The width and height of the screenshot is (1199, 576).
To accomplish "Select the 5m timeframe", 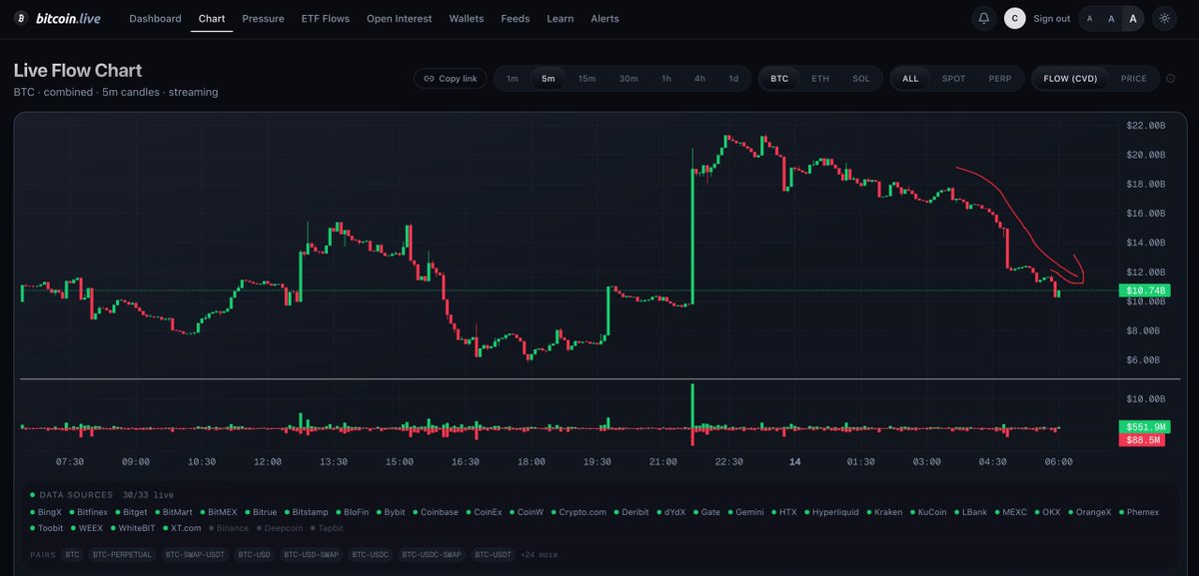I will (x=549, y=78).
